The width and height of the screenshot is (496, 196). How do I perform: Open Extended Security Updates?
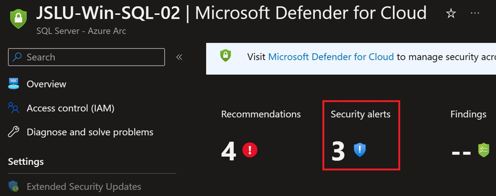click(x=84, y=187)
